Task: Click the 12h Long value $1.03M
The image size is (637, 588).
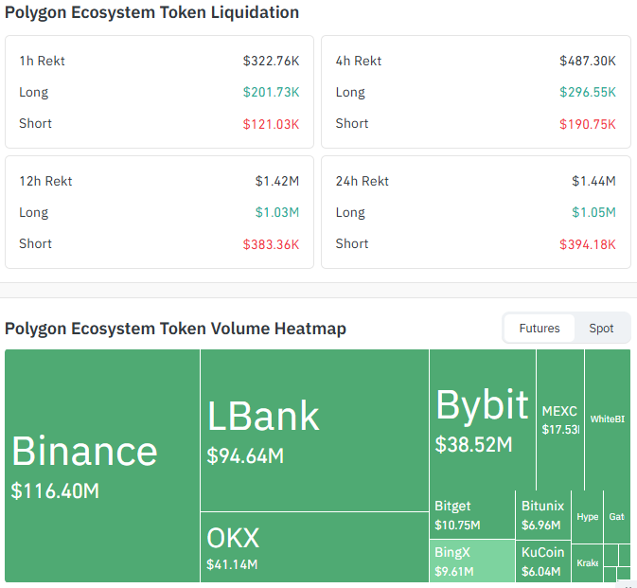Action: [x=277, y=212]
